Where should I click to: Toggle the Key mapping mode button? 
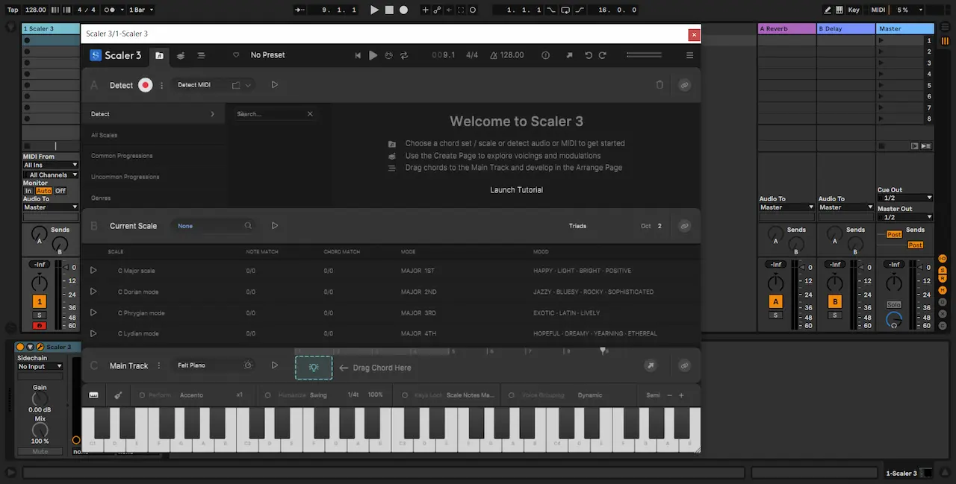854,10
